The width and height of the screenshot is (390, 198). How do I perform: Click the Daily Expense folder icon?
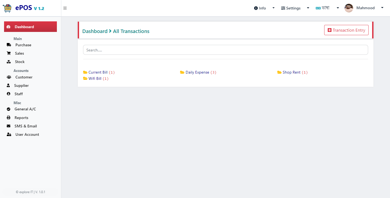(x=182, y=72)
